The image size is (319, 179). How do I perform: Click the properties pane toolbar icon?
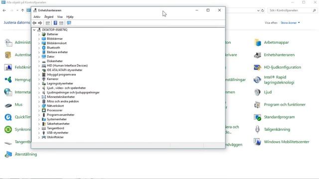(61, 23)
